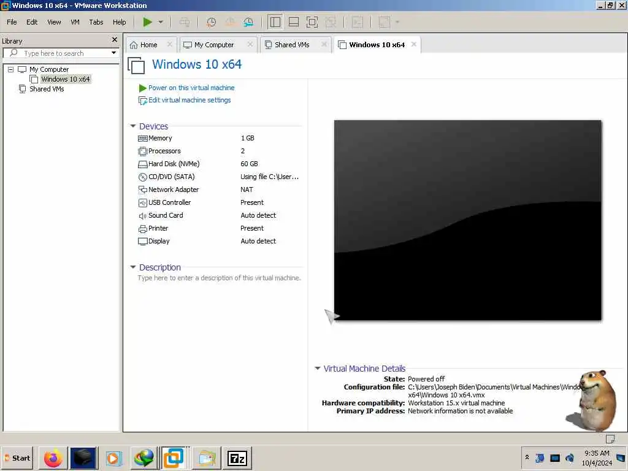Viewport: 628px width, 471px height.
Task: Click the Printer device icon
Action: click(x=142, y=229)
